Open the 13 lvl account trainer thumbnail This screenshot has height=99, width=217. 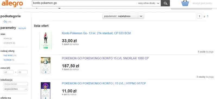(46, 40)
